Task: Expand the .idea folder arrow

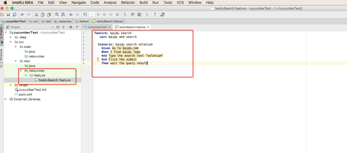Action: point(11,37)
